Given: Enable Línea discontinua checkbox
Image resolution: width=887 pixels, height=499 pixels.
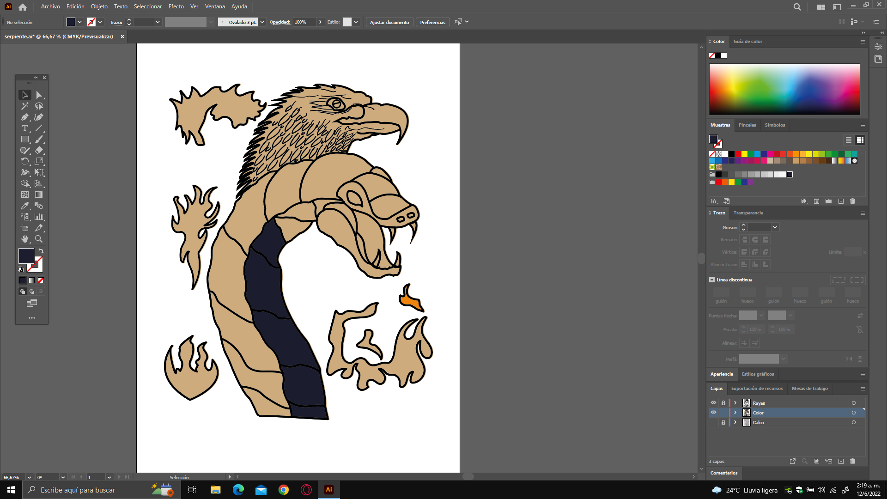Looking at the screenshot, I should click(x=712, y=280).
